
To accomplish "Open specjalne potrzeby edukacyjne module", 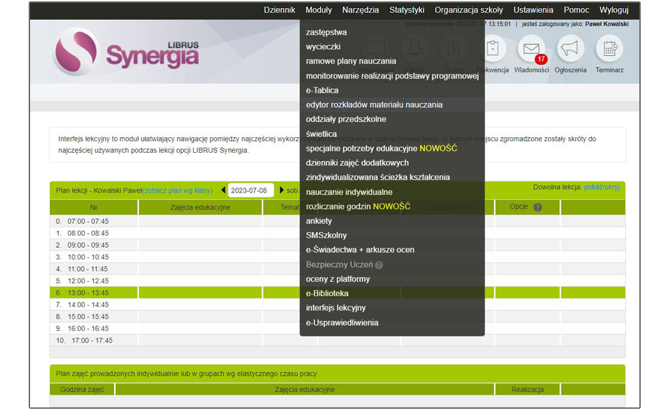I will click(x=381, y=149).
